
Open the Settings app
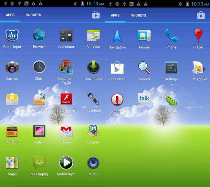171,68
